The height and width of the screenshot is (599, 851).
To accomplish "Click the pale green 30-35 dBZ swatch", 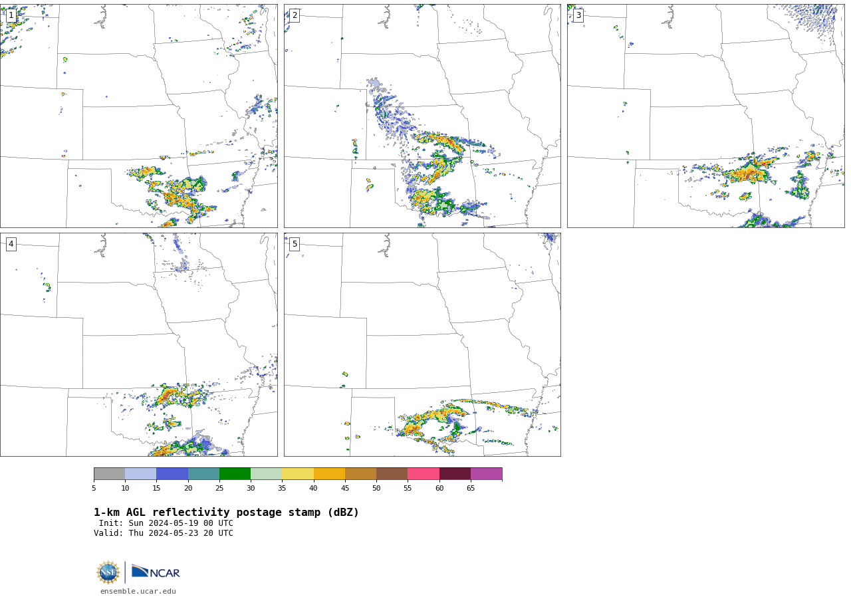I will 266,473.
